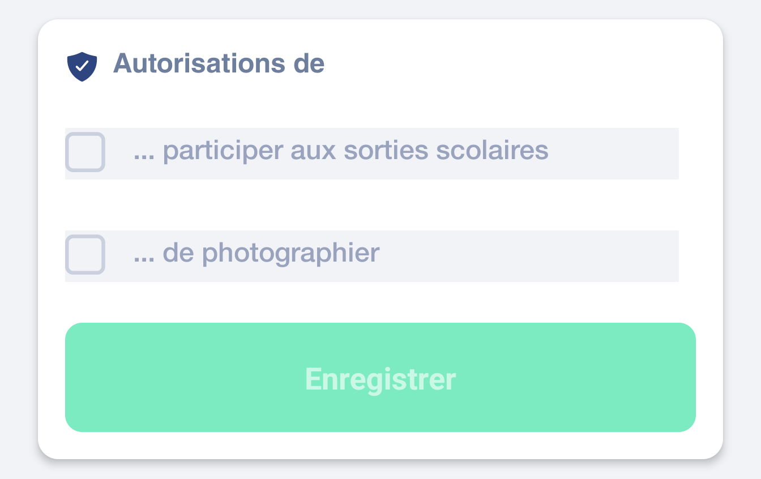Click the word "photographier"
761x479 pixels.
pos(290,254)
